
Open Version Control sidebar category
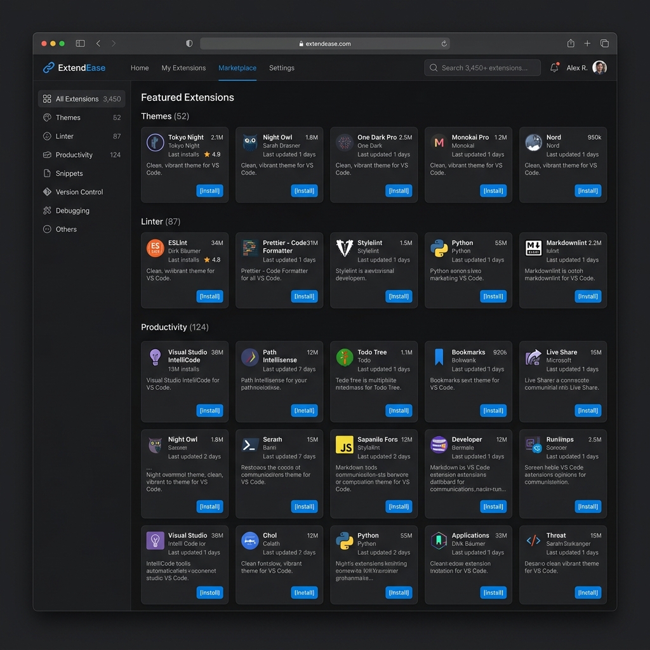[x=79, y=192]
